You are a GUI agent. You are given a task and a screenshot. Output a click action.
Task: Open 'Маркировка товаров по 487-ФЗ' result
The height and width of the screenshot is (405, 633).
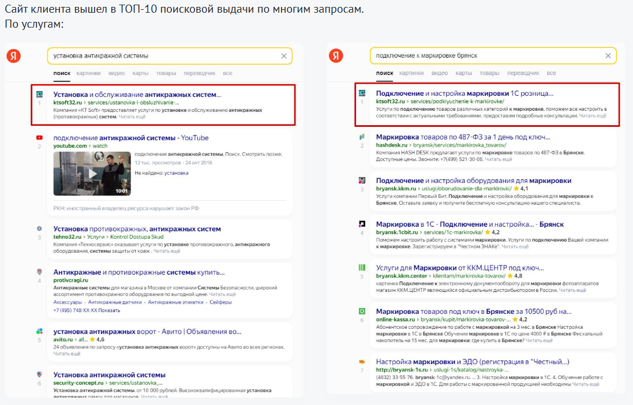463,137
